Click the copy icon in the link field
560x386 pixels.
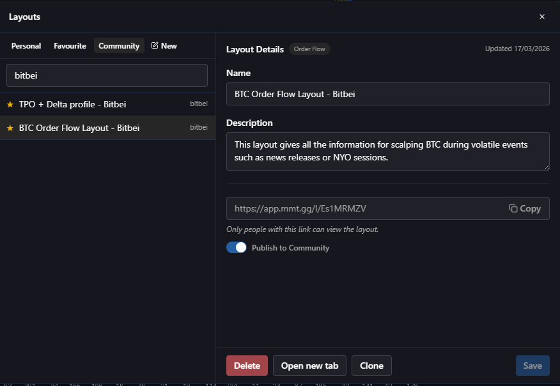(x=513, y=208)
